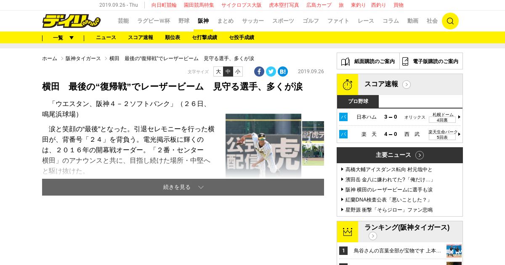Open the ラグビーW杯 section
Screen dimensions: 505x265
[x=154, y=21]
